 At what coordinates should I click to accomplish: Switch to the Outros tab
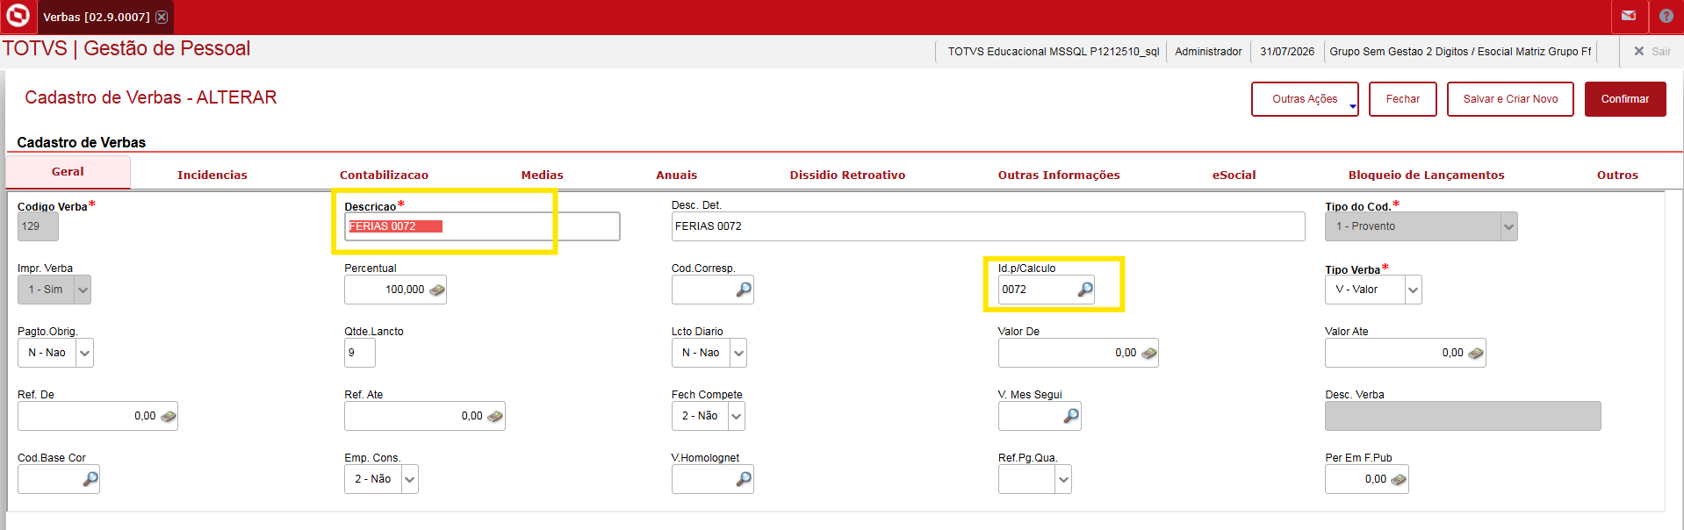coord(1617,175)
